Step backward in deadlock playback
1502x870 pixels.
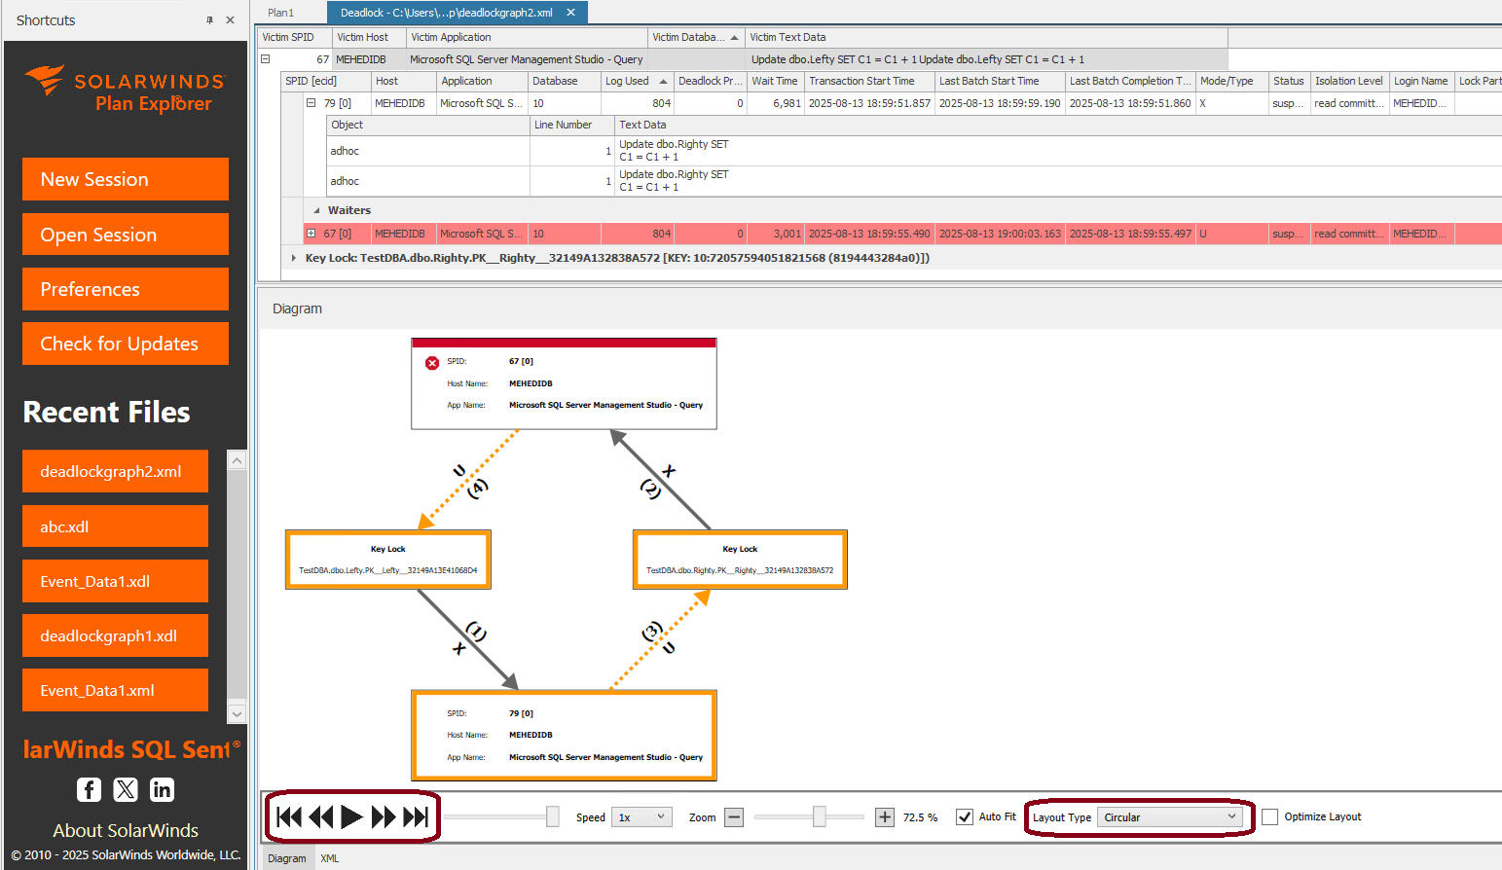pyautogui.click(x=321, y=817)
